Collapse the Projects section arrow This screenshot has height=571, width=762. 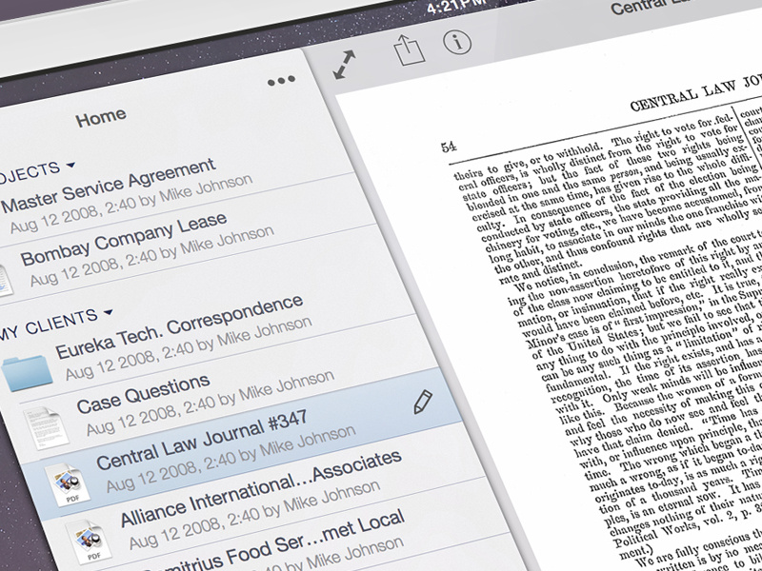pos(70,165)
